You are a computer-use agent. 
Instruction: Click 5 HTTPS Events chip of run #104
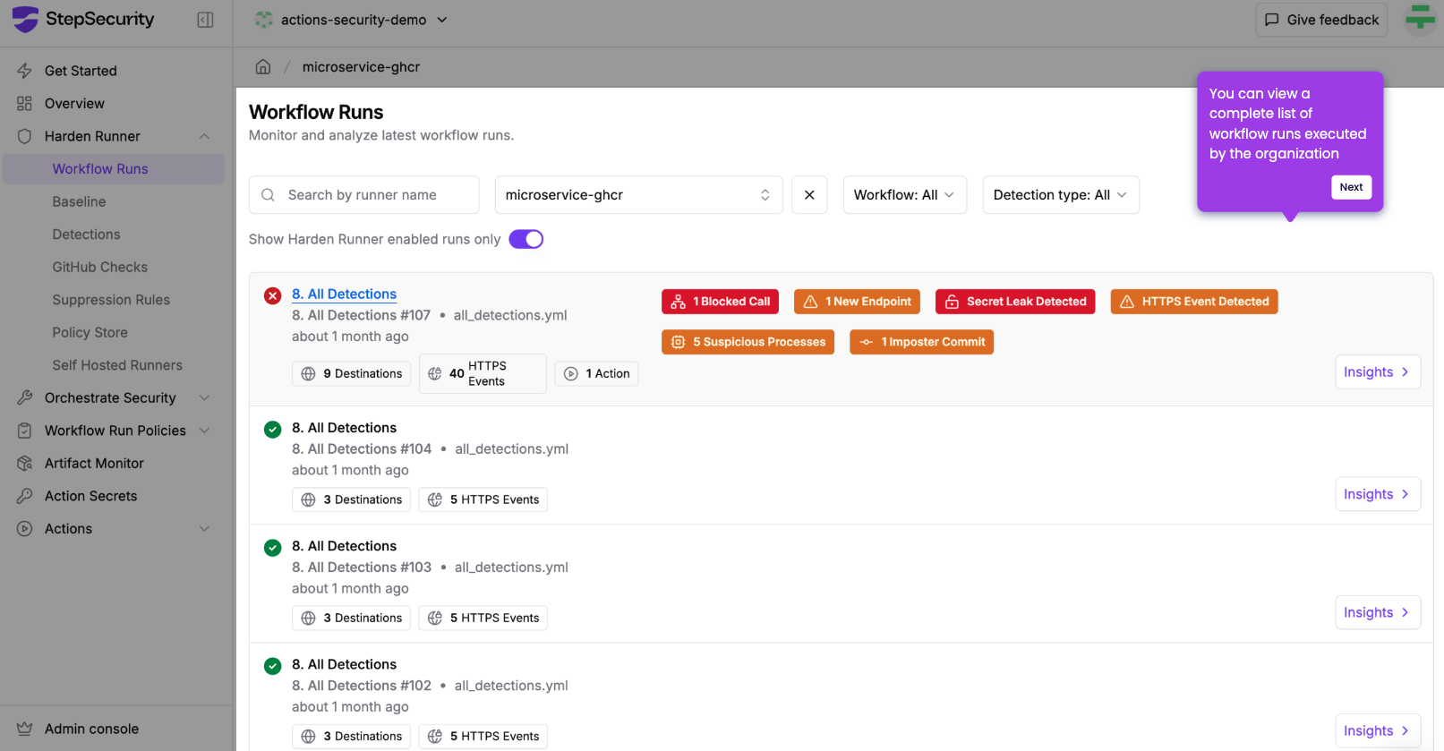(x=483, y=499)
